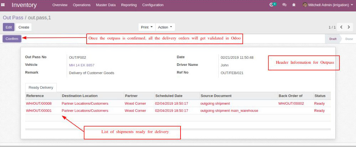Open the Print dropdown

pos(147,27)
